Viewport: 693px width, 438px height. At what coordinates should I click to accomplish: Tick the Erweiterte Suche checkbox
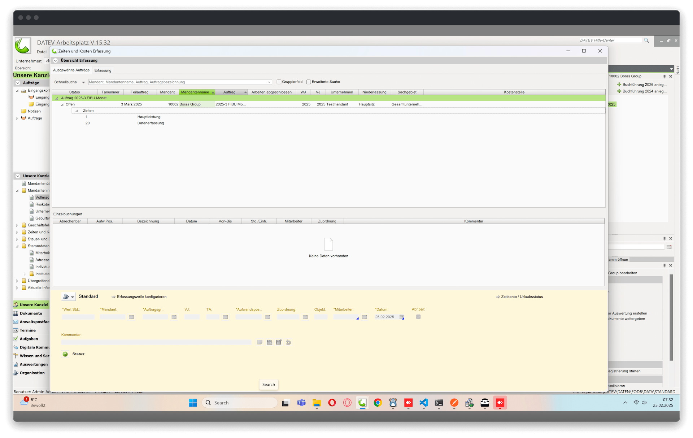309,82
